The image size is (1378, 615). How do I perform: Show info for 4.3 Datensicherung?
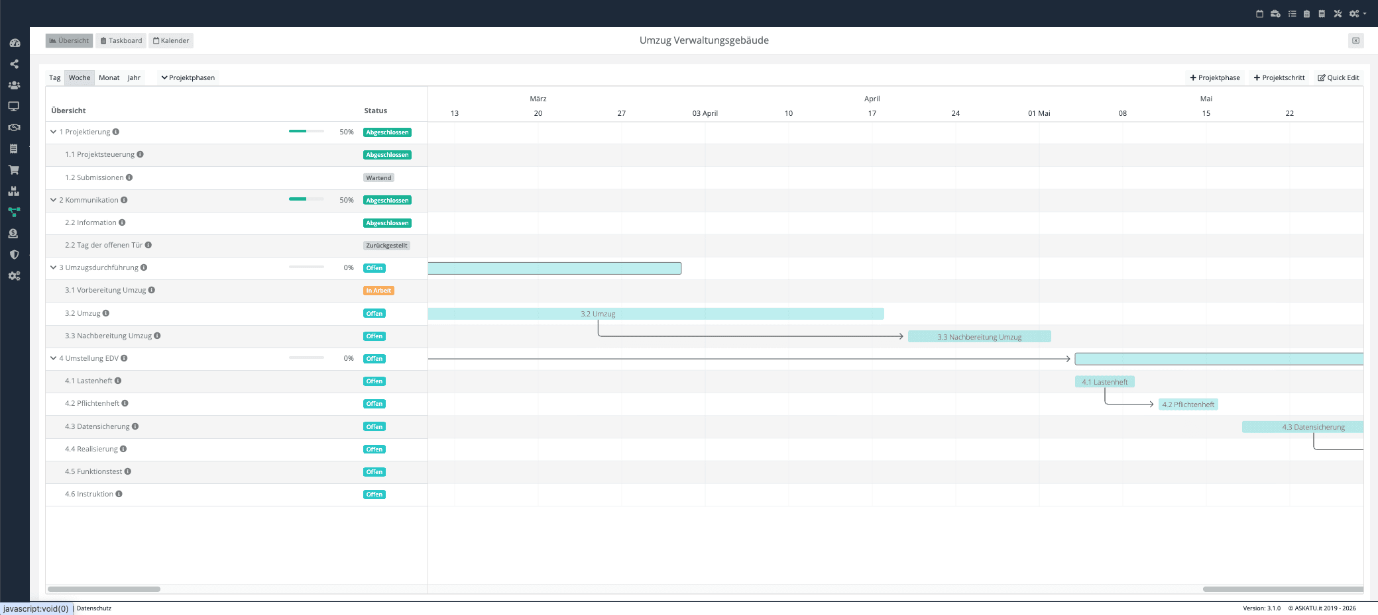click(x=135, y=426)
